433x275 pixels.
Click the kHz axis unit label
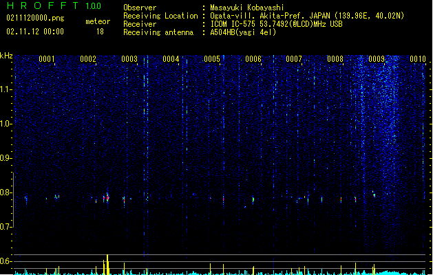[x=6, y=56]
